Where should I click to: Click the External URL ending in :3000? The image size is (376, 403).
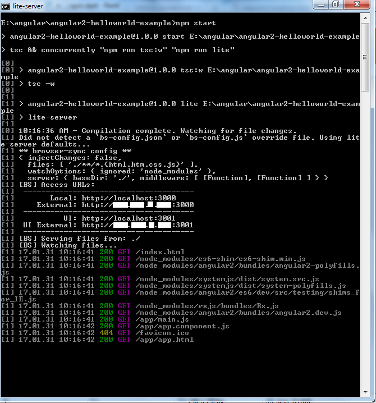[137, 205]
